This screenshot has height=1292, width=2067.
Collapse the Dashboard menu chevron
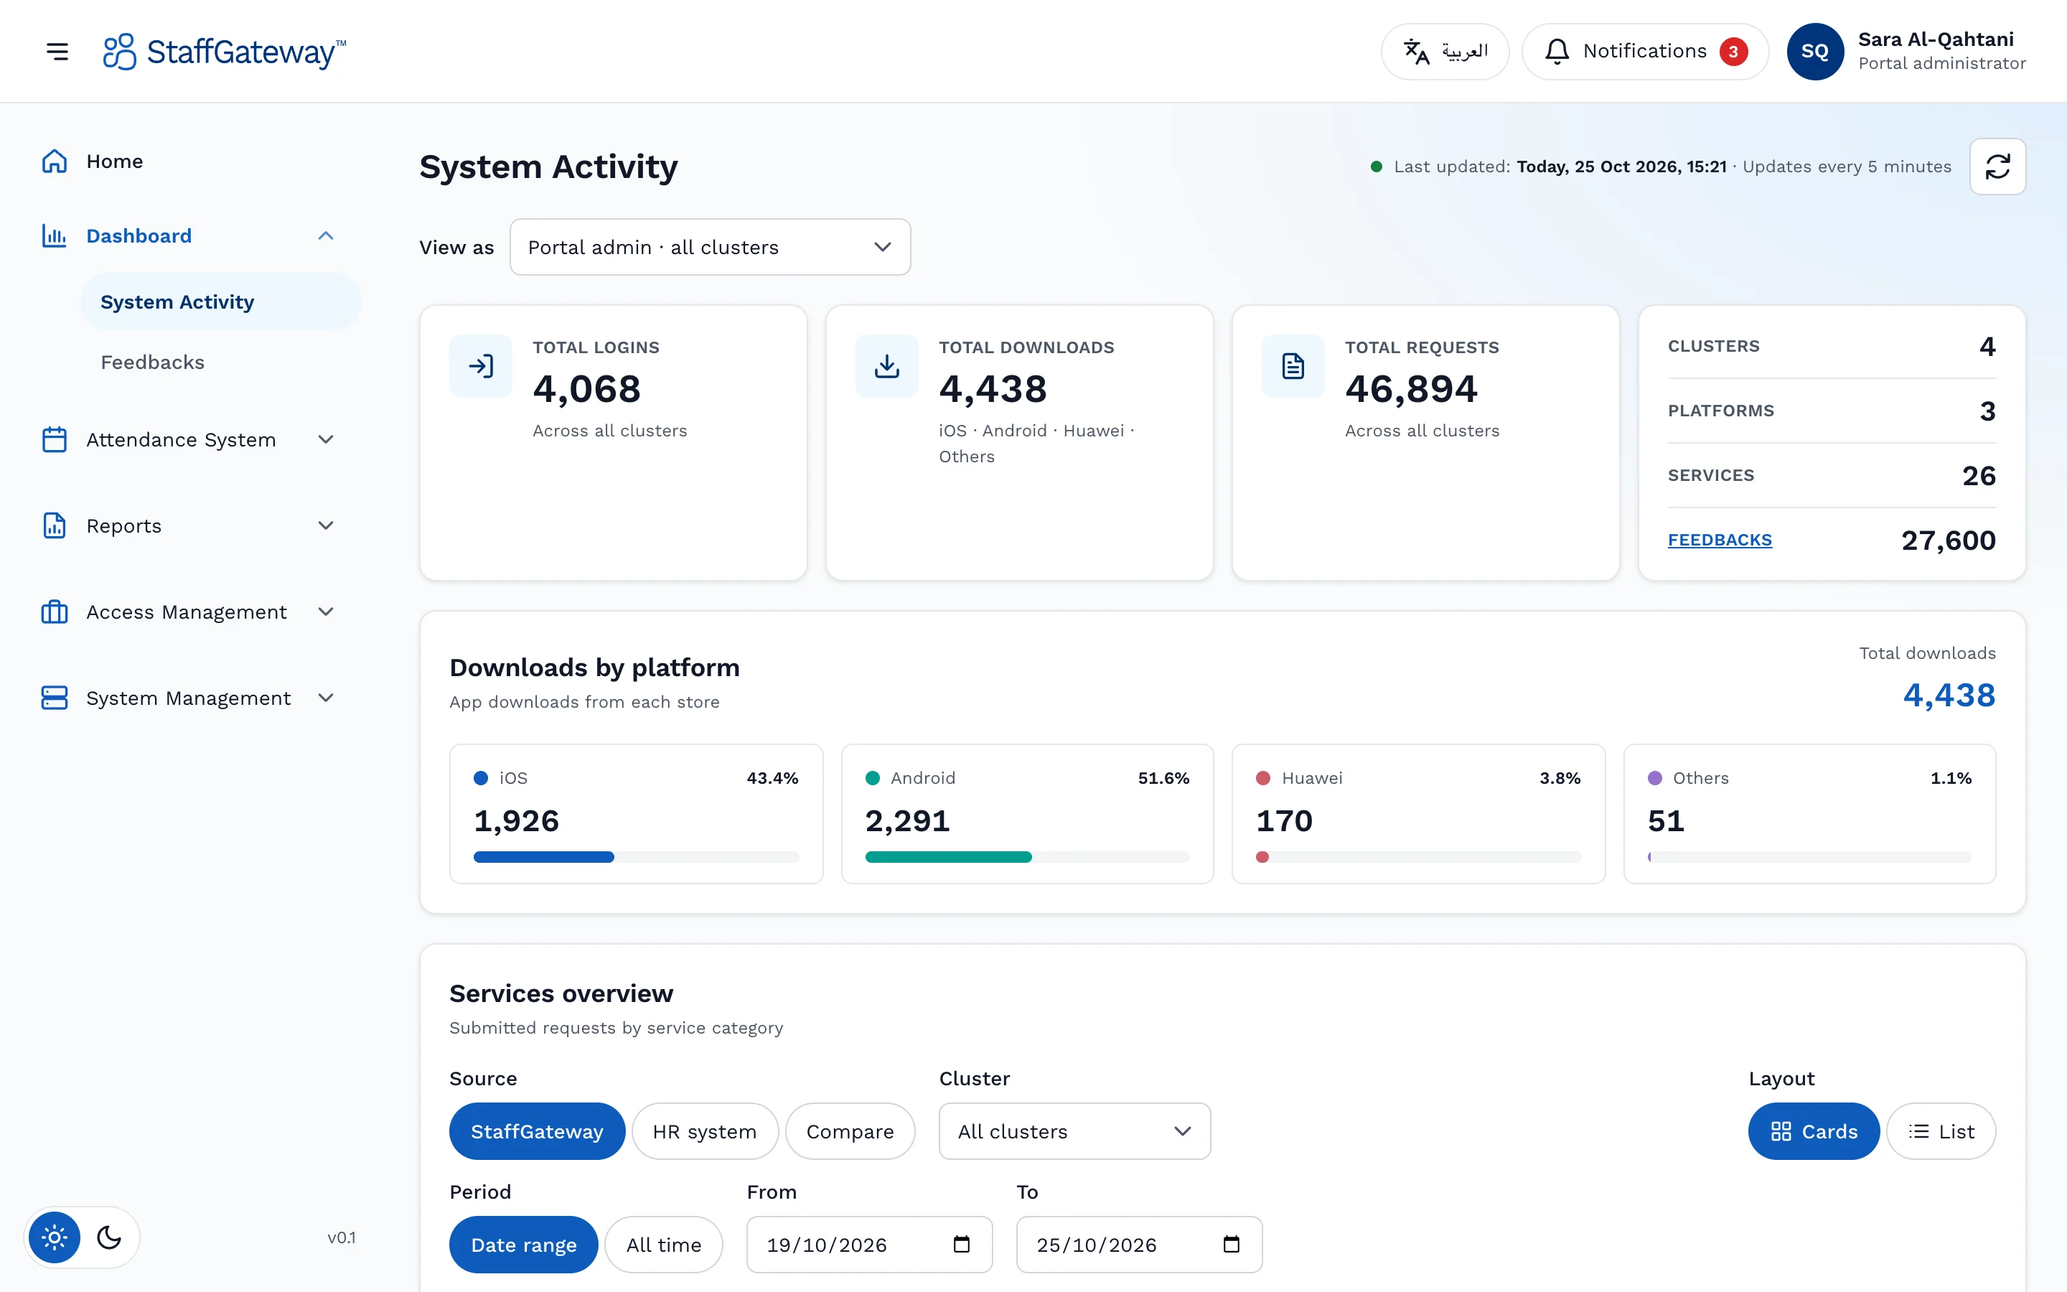(325, 236)
